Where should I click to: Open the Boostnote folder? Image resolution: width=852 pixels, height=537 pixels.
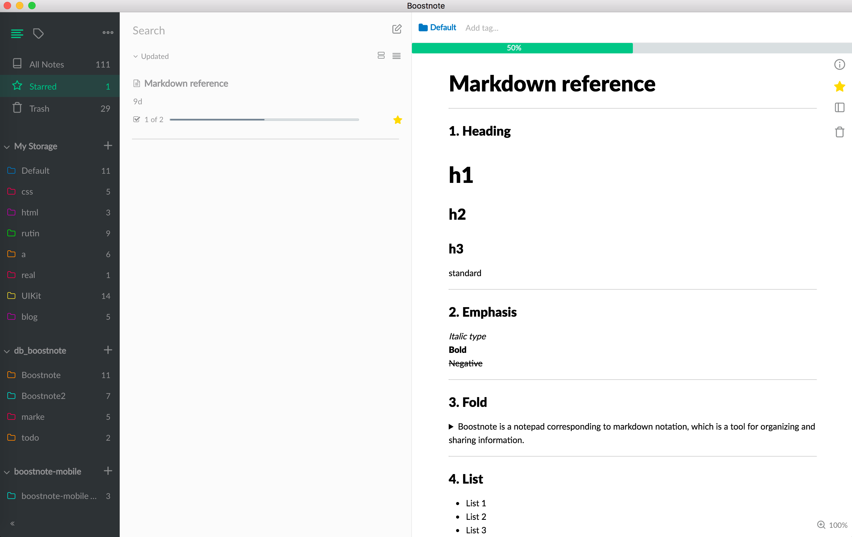pos(60,375)
